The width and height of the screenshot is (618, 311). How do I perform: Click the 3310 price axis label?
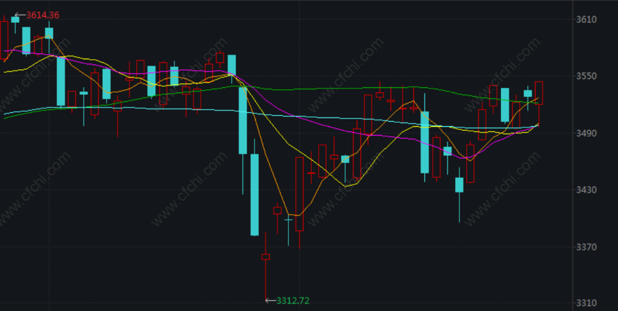587,303
